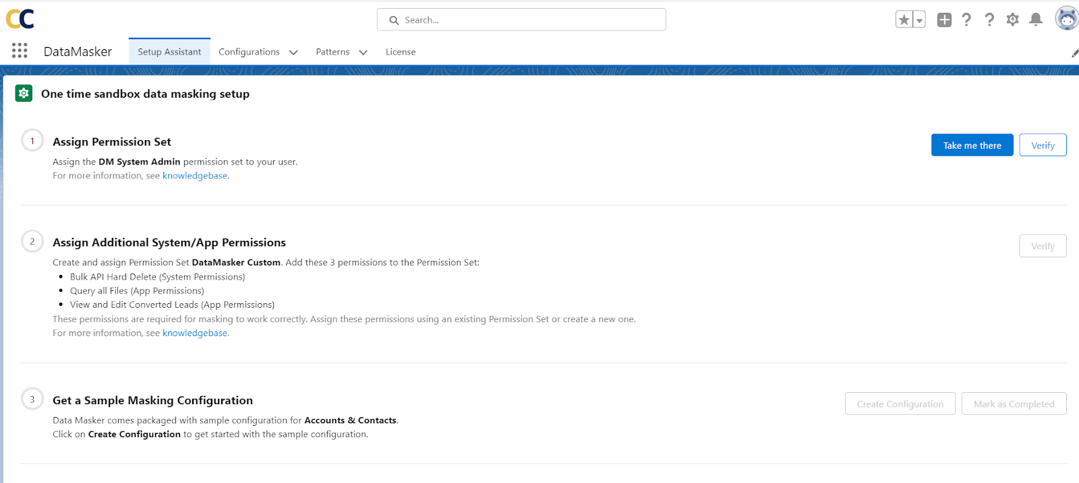The height and width of the screenshot is (483, 1079).
Task: Open the Setup gear menu
Action: point(1012,20)
